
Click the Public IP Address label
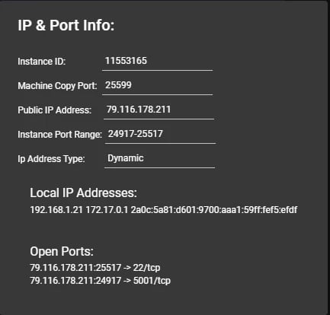54,110
